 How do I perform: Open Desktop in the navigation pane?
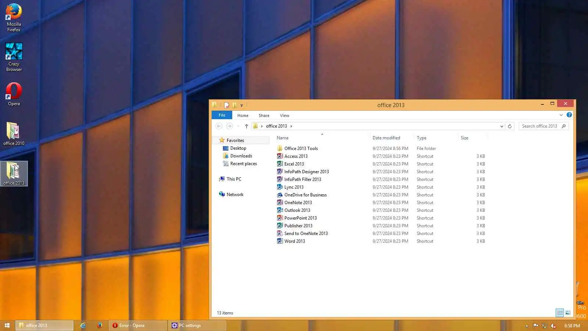coord(238,148)
